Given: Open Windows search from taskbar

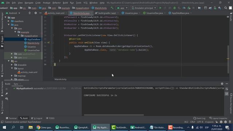Looking at the screenshot, I should 13,127.
